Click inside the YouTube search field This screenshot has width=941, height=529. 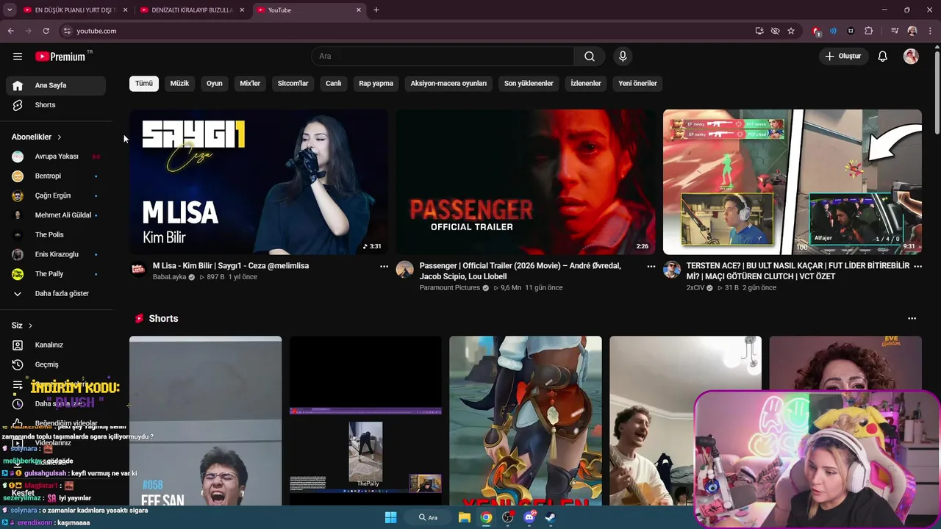point(443,57)
